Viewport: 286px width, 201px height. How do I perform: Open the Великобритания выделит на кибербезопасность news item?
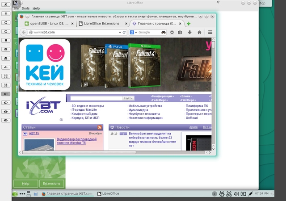click(x=152, y=139)
